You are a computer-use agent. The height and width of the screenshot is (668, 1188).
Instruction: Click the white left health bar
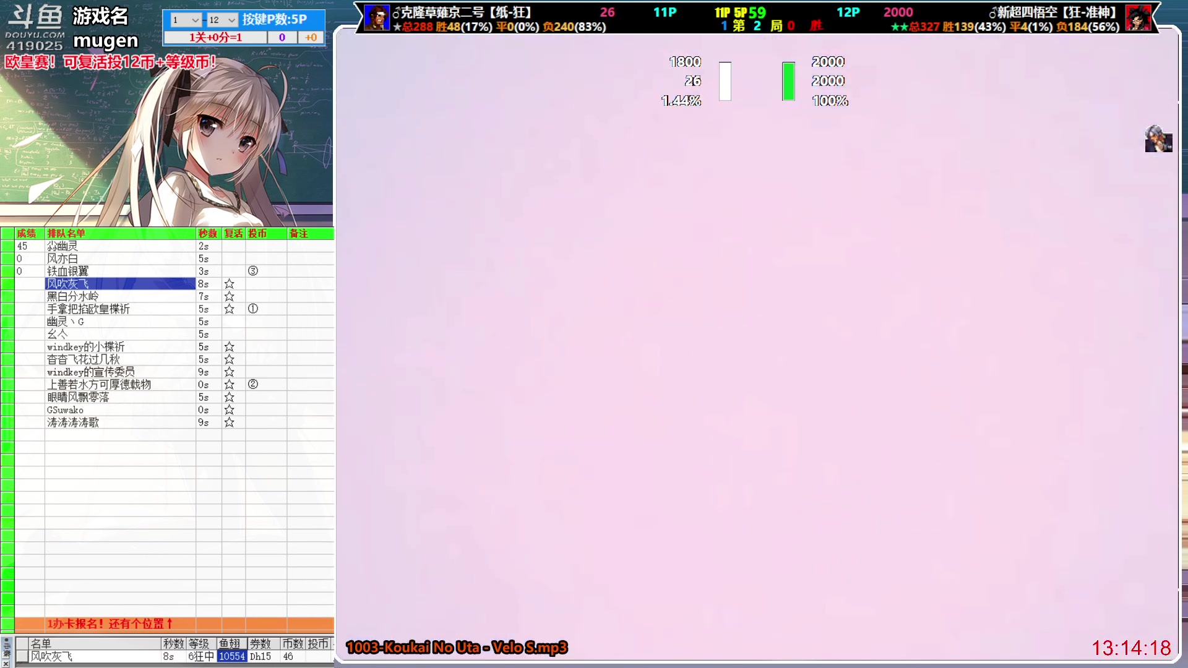coord(725,81)
